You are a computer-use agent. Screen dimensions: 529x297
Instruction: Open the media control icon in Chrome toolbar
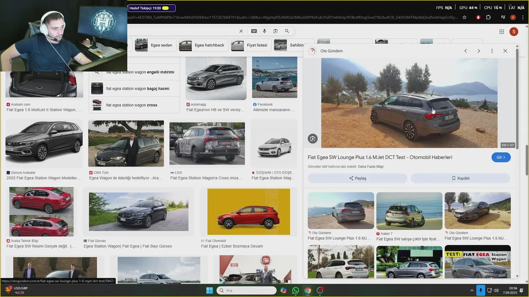point(503,17)
